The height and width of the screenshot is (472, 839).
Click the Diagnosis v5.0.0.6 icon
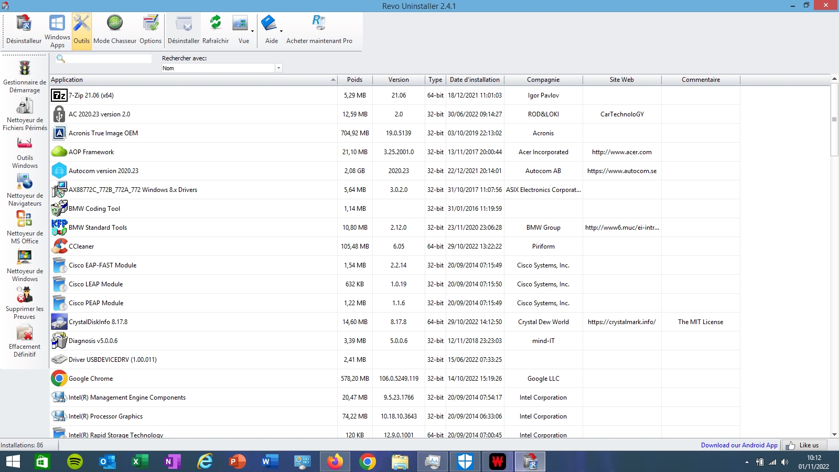click(x=59, y=341)
